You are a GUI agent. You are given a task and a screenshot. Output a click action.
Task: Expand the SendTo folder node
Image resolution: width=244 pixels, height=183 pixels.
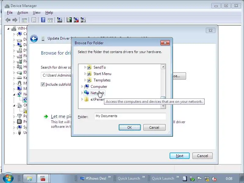[x=85, y=67]
